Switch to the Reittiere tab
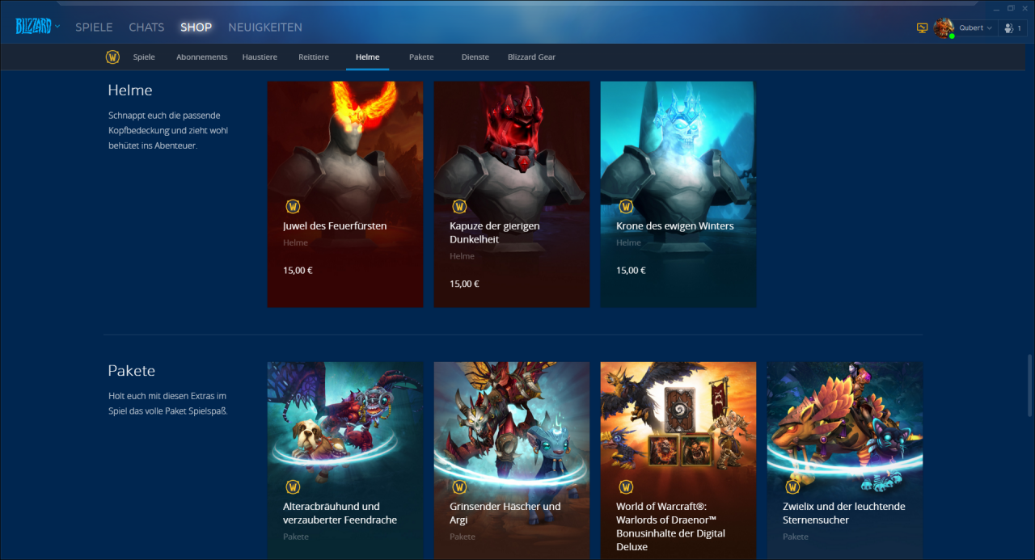The image size is (1035, 560). pyautogui.click(x=314, y=57)
